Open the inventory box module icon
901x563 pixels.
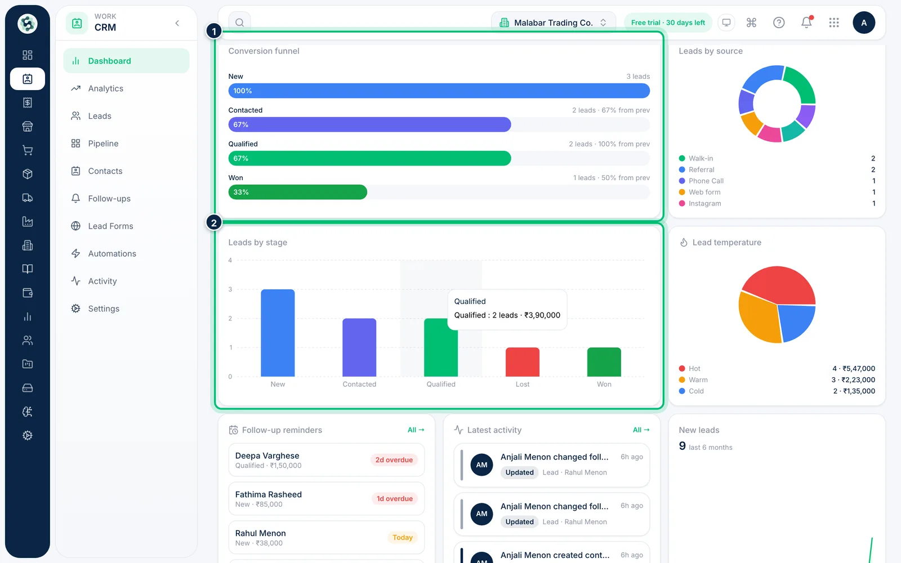(x=27, y=174)
